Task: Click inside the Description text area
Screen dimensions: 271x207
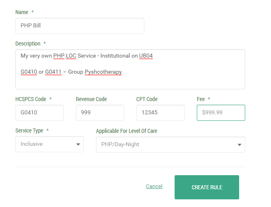Action: pos(130,69)
